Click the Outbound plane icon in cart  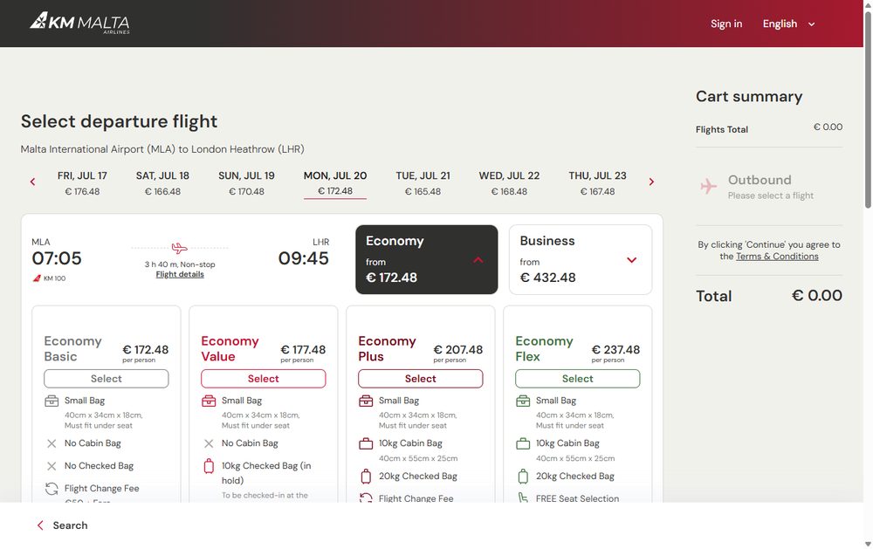[708, 186]
